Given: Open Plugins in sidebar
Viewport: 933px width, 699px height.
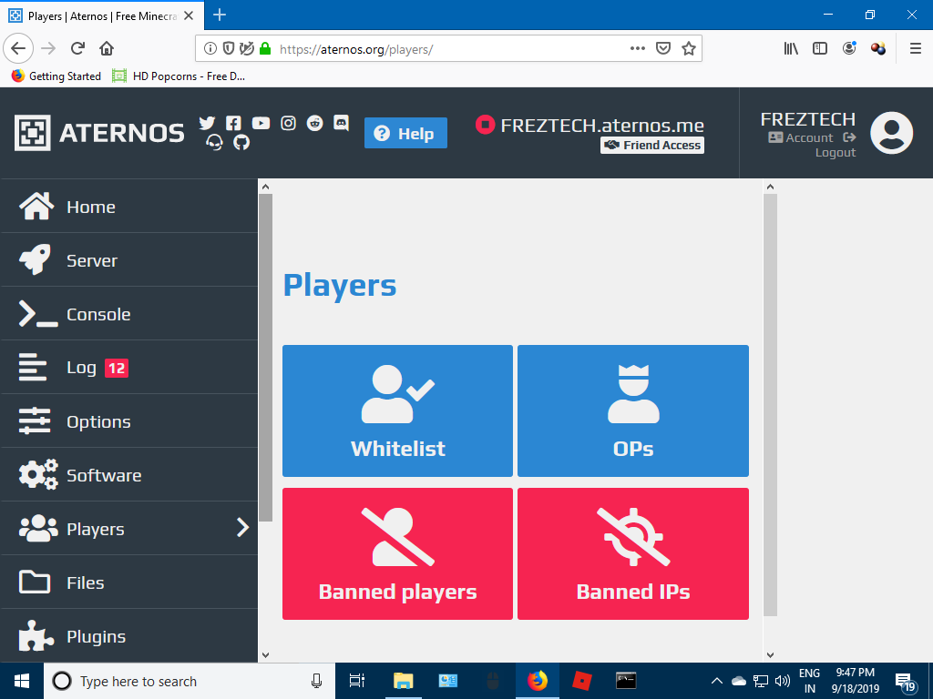Looking at the screenshot, I should coord(129,636).
